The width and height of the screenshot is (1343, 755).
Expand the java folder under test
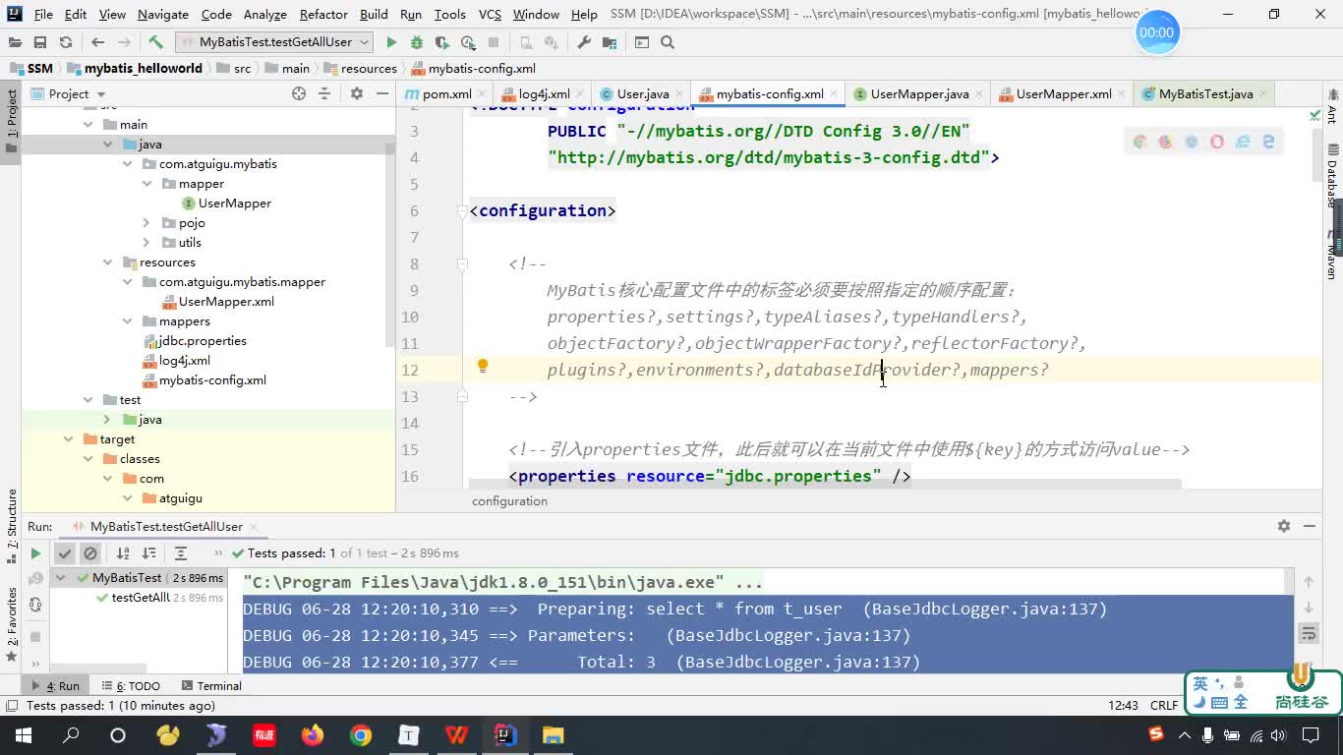(107, 420)
